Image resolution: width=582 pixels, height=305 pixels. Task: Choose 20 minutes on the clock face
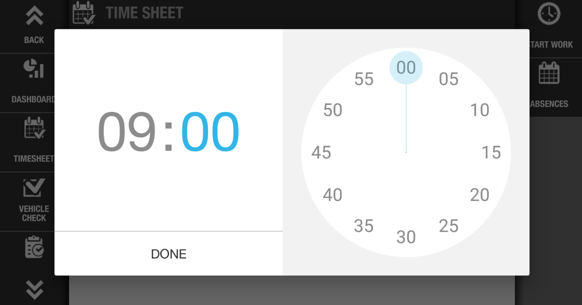pos(479,195)
